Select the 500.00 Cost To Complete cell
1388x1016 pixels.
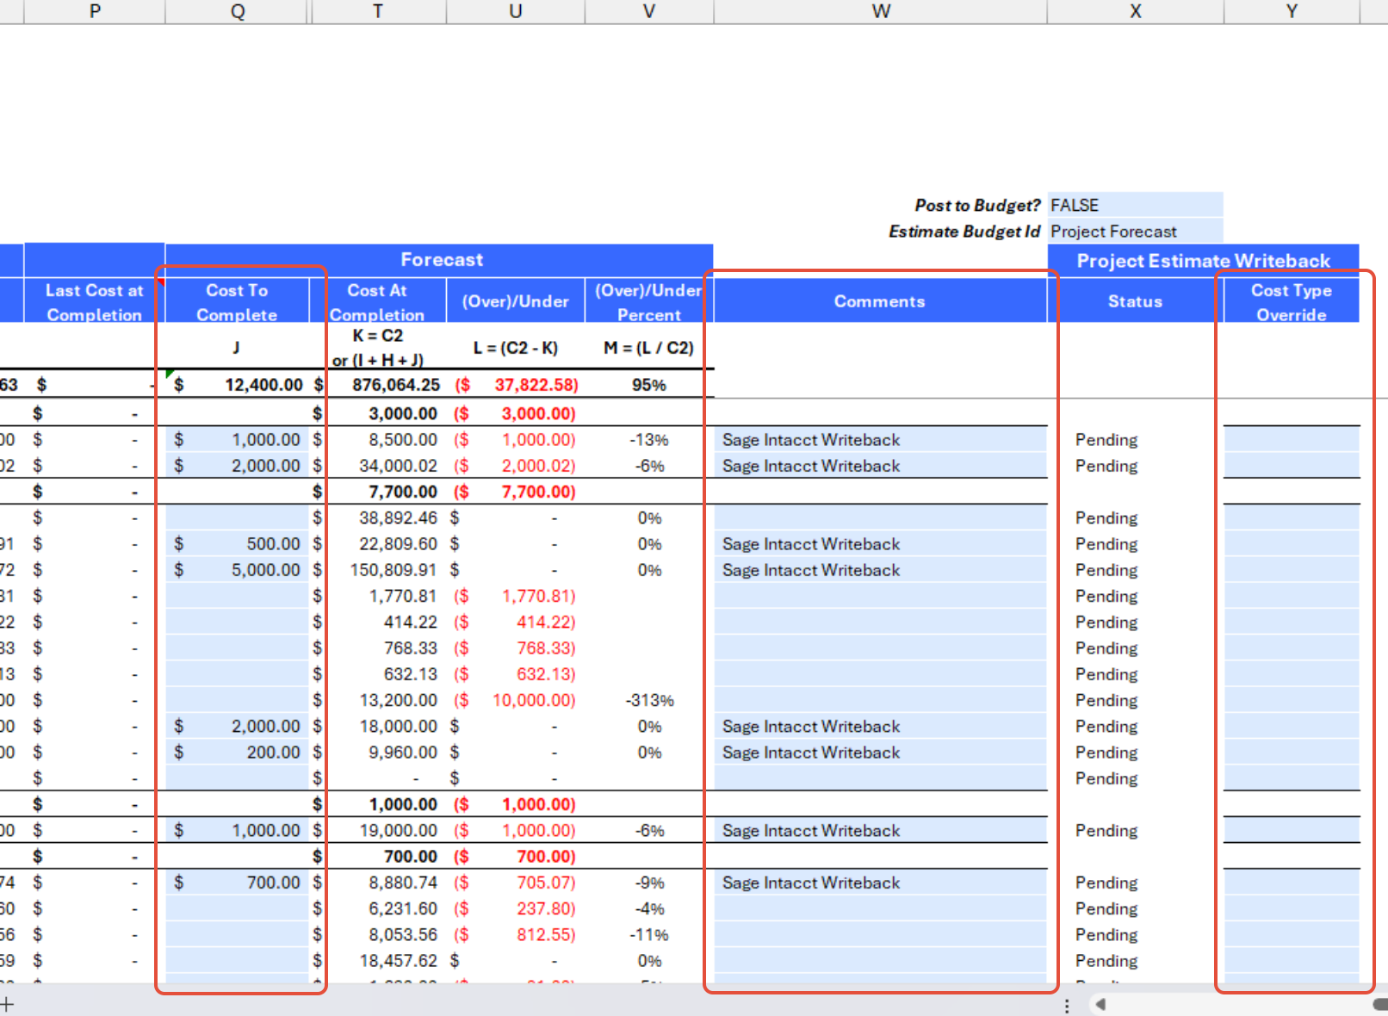(237, 544)
